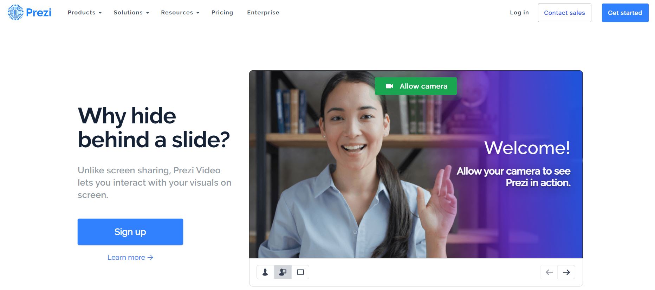The width and height of the screenshot is (655, 290).
Task: Click the green Allow camera button
Action: [x=416, y=86]
